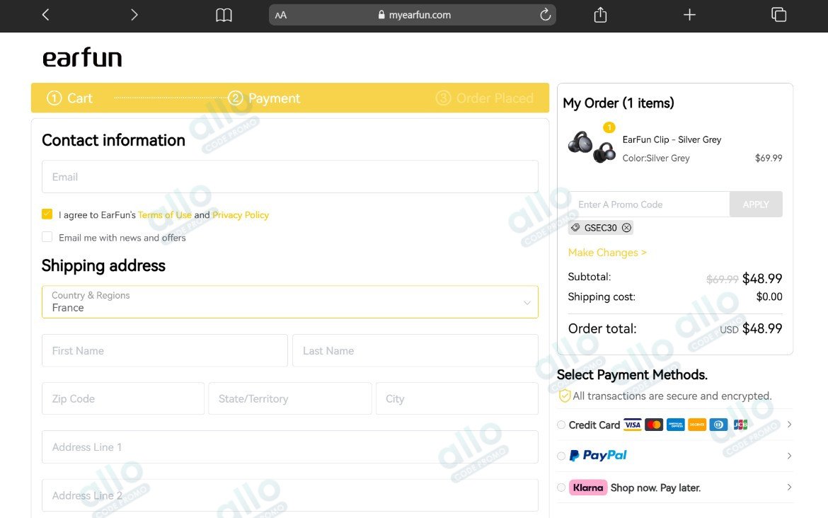Click the APPLY promo button
This screenshot has height=518, width=828.
click(x=756, y=205)
